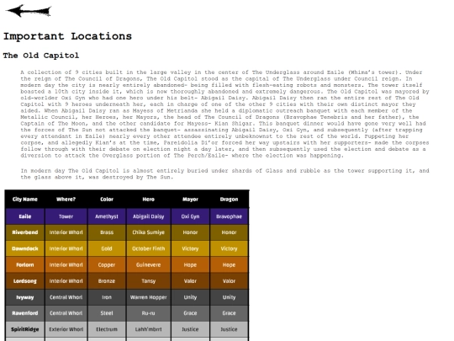Select the "Guinevere" hero cell

[x=149, y=265]
